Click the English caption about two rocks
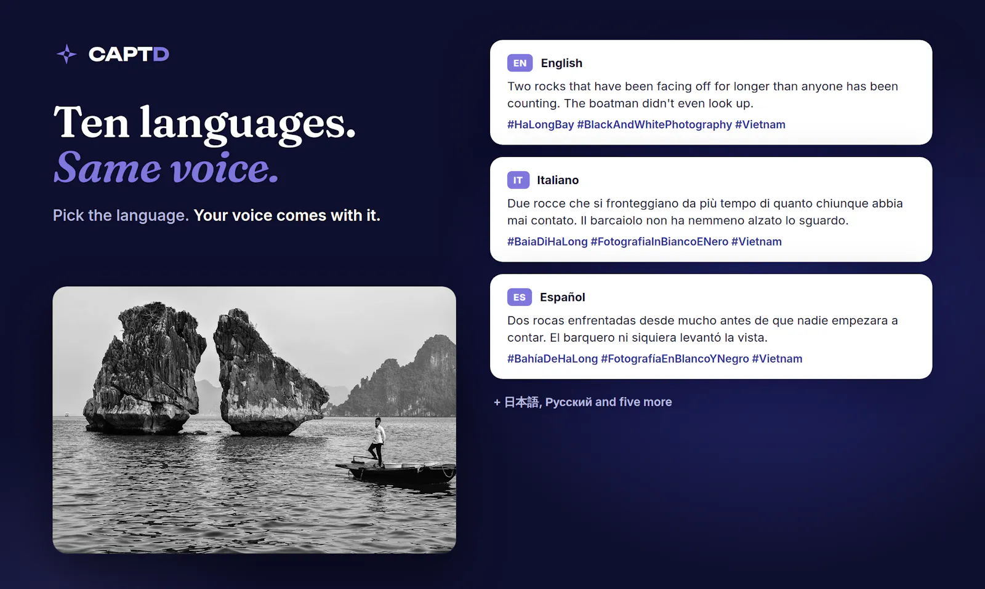Viewport: 985px width, 589px height. point(702,95)
